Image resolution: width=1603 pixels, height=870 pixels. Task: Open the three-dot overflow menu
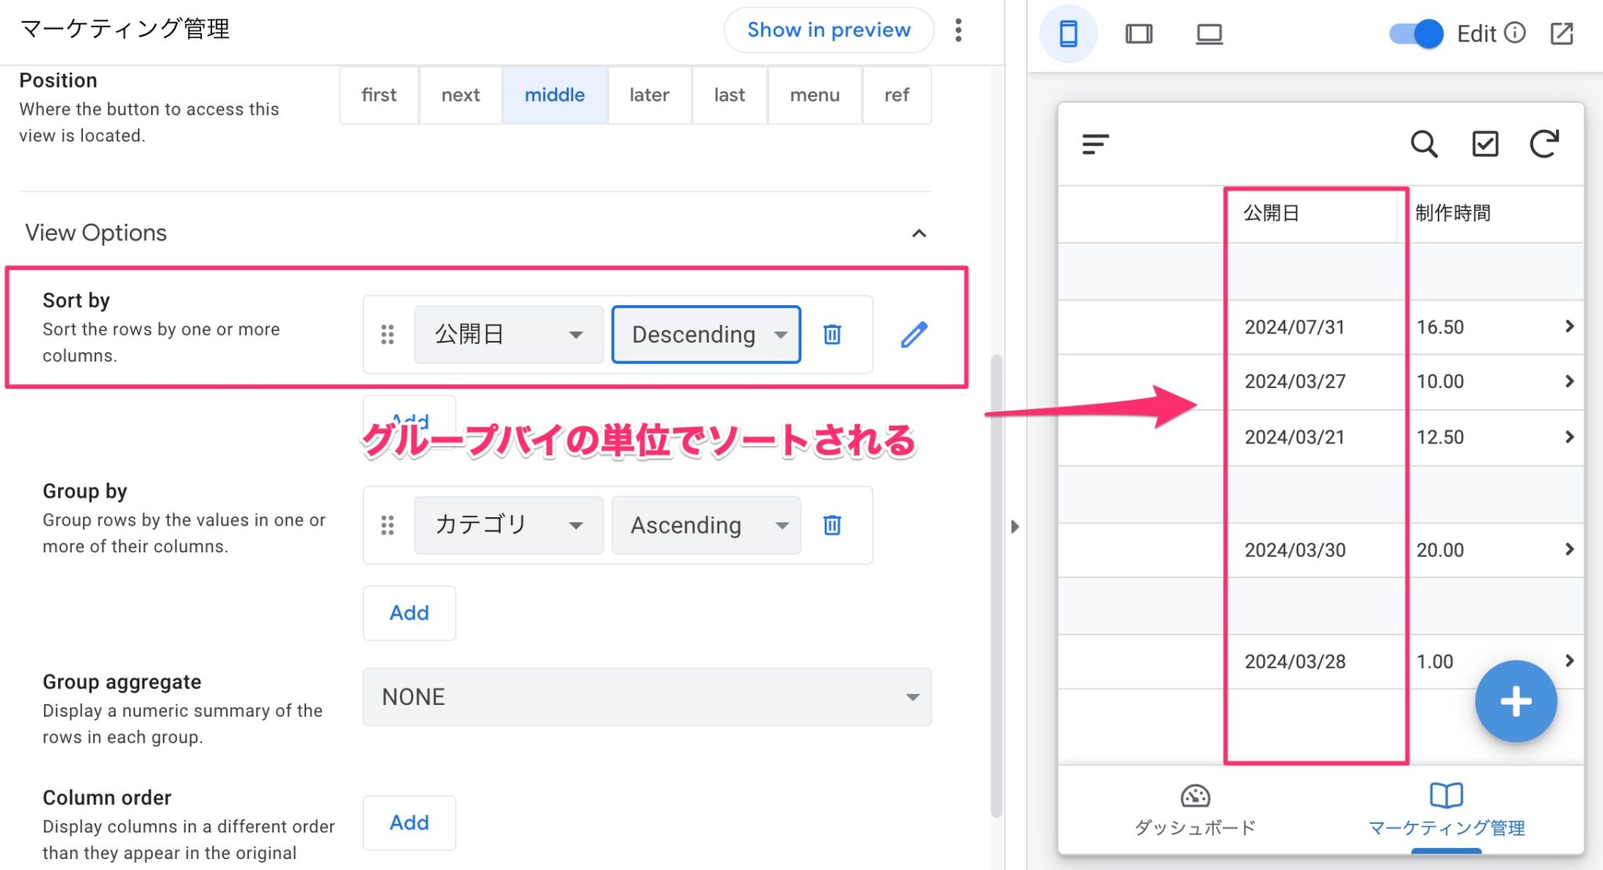point(958,30)
